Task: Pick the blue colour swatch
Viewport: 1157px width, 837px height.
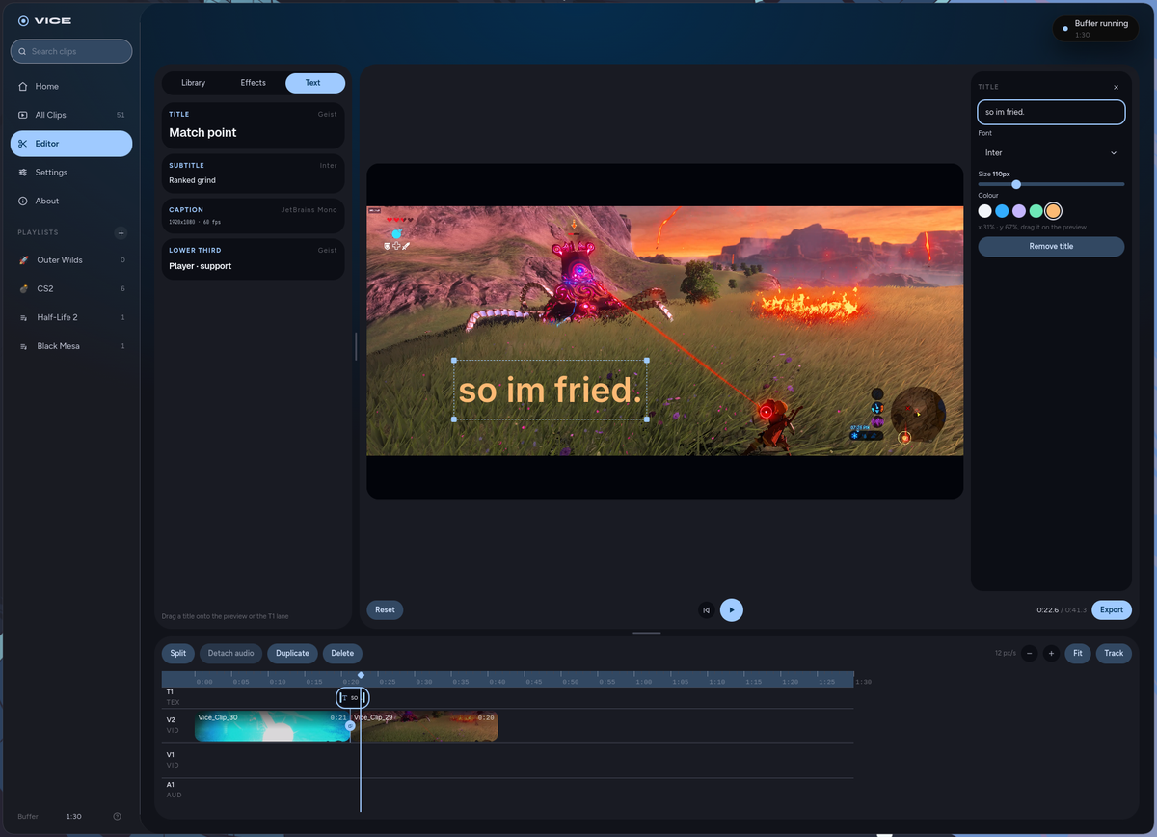Action: tap(1002, 210)
